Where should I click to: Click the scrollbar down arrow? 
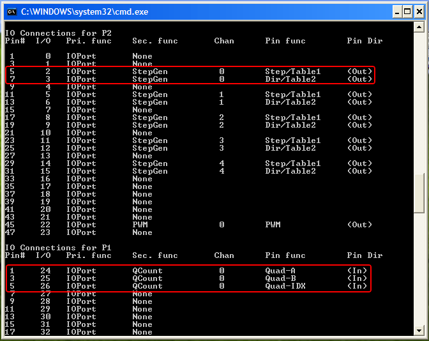coord(419,331)
